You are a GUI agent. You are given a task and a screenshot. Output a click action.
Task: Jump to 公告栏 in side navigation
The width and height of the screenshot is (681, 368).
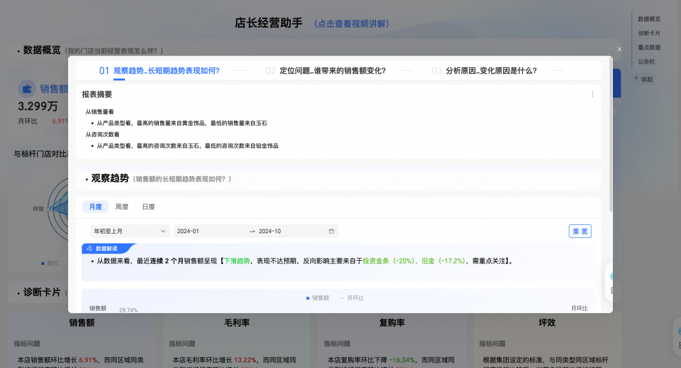pos(646,62)
